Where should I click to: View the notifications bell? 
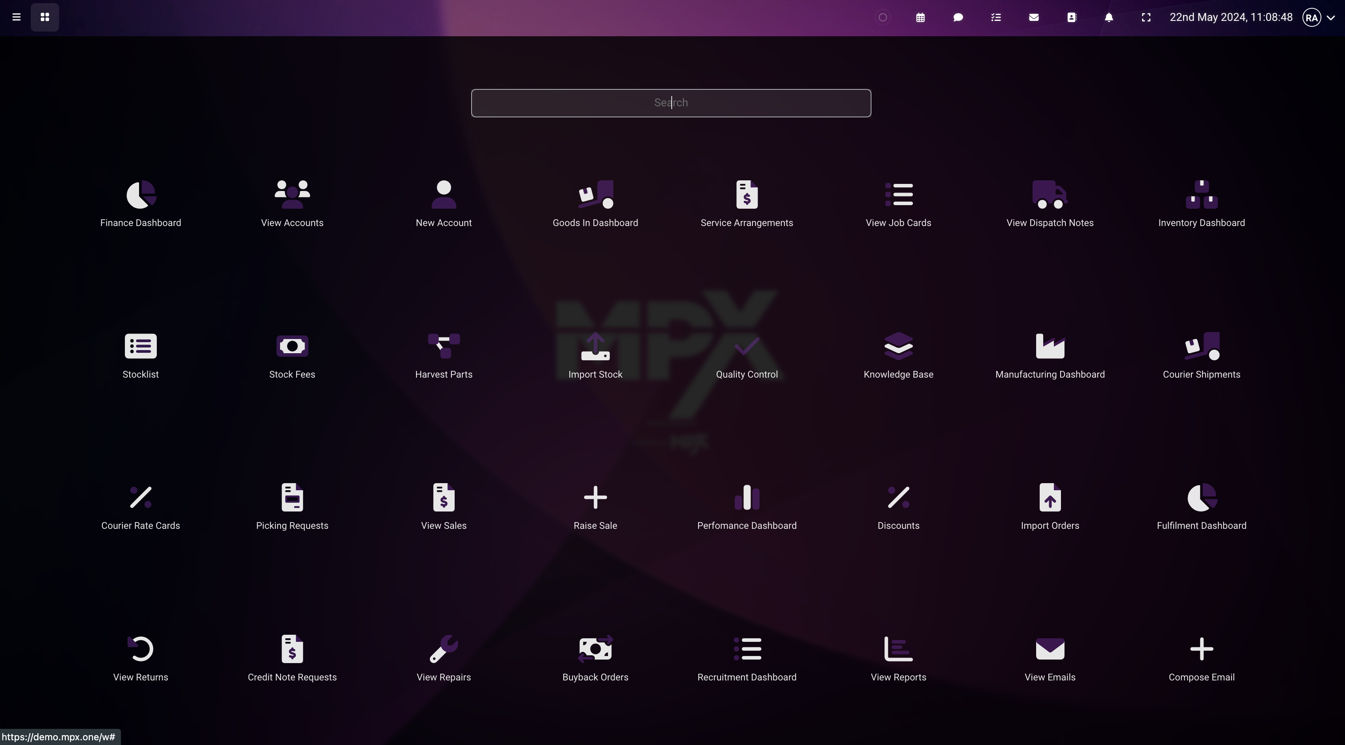click(1109, 17)
